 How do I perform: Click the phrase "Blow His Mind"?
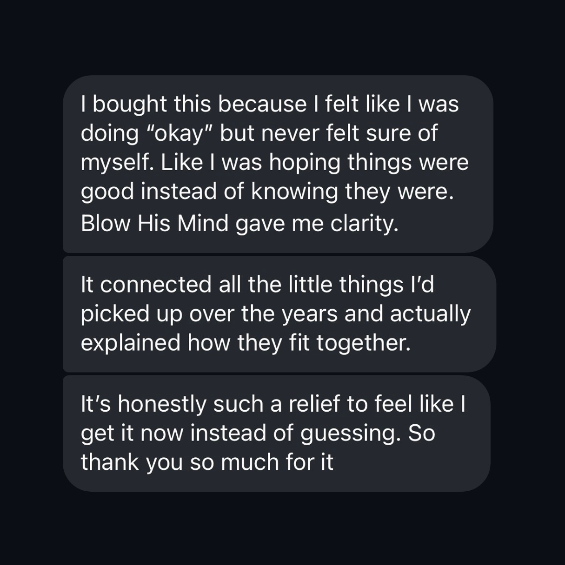(155, 223)
